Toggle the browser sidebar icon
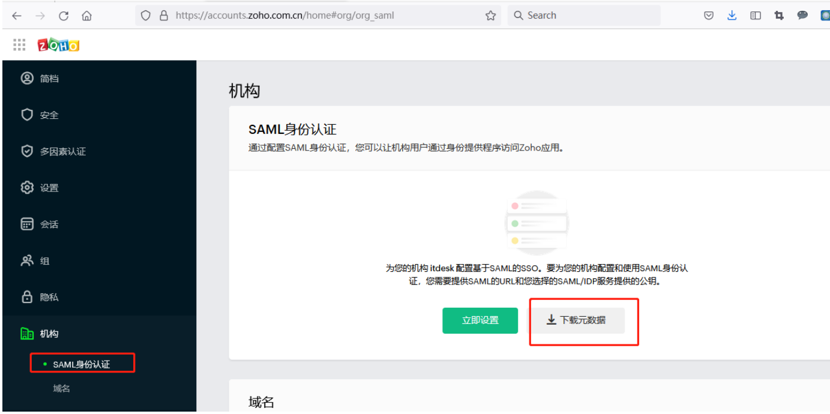Viewport: 830px width, 414px height. [756, 16]
